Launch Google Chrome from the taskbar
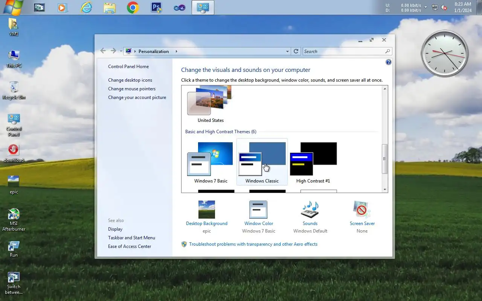 (x=133, y=7)
